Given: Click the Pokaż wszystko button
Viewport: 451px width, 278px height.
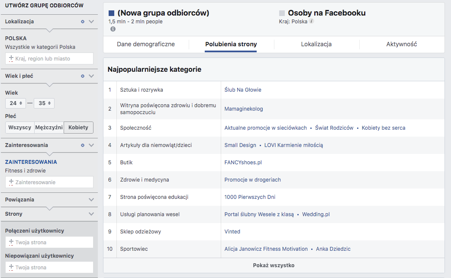Looking at the screenshot, I should point(274,265).
